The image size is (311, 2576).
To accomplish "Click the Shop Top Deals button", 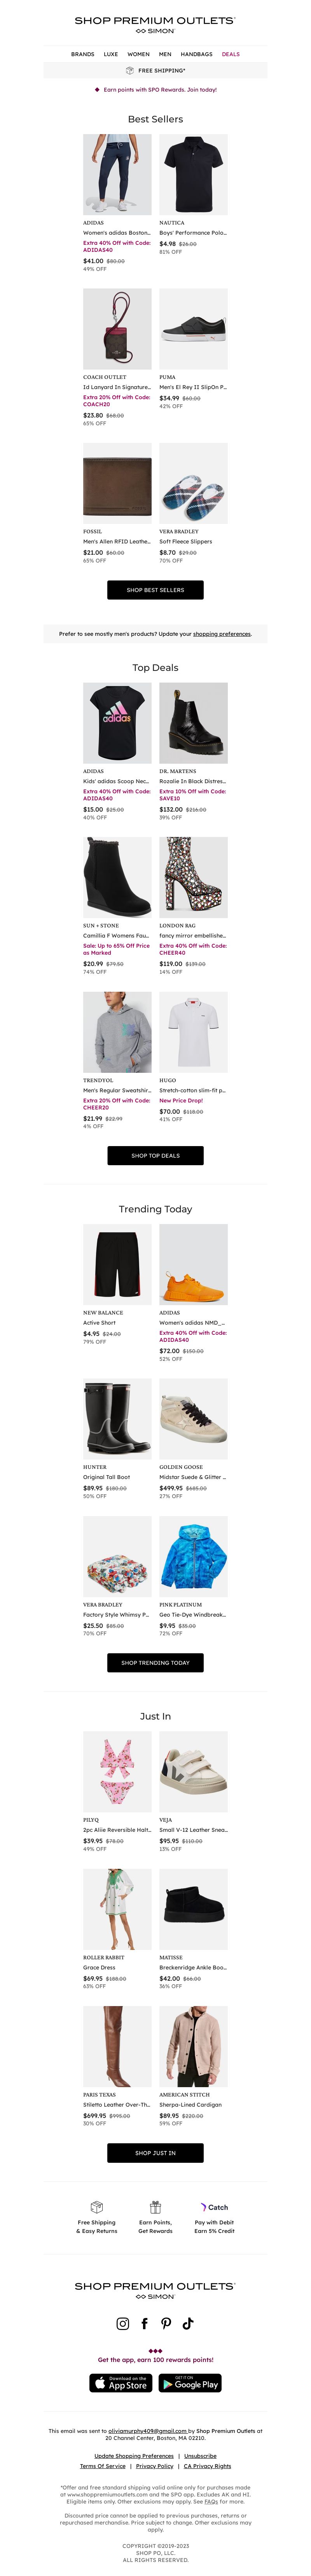I will (x=155, y=1155).
